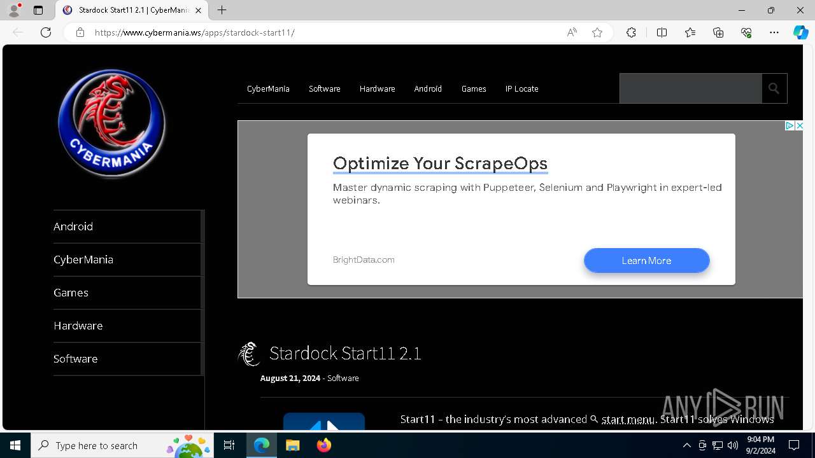Open the Optimize Your ScrapeOps ad headline
815x458 pixels.
pyautogui.click(x=440, y=163)
